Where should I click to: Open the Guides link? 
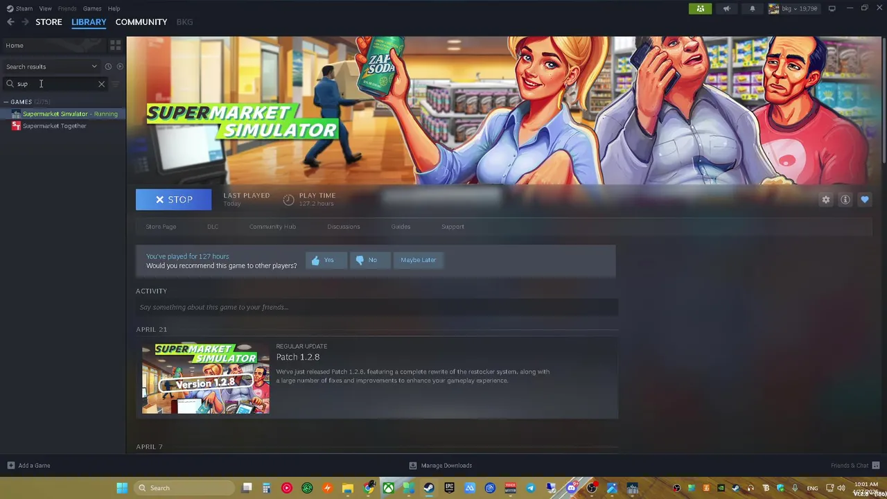(x=401, y=227)
